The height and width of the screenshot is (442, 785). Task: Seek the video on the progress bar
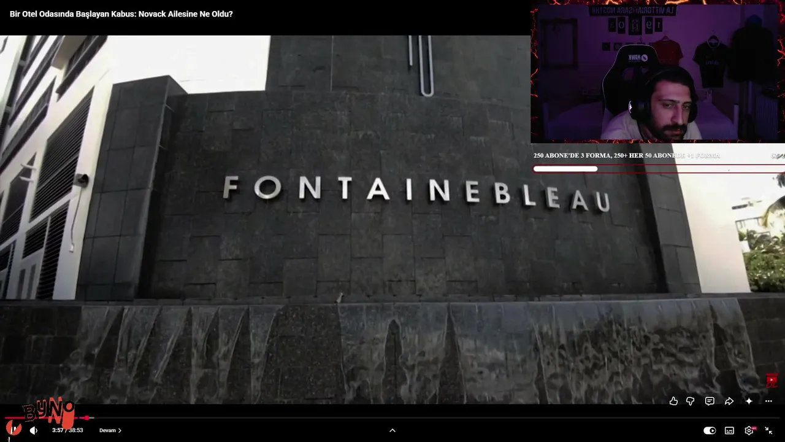(x=392, y=417)
